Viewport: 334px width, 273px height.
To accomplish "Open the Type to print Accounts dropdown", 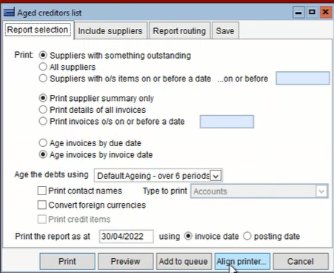I will coord(259,191).
